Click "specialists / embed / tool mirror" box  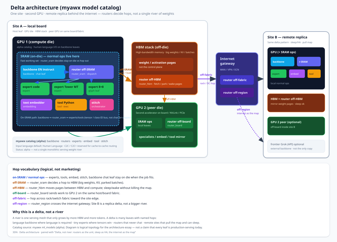coord(165,137)
